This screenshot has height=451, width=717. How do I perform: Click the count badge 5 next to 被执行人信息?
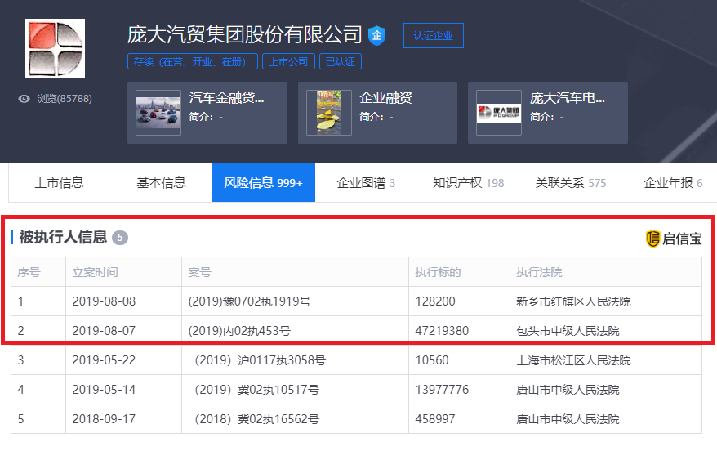click(x=120, y=238)
